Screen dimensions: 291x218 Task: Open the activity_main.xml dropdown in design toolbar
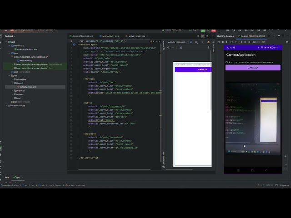[x=177, y=42]
